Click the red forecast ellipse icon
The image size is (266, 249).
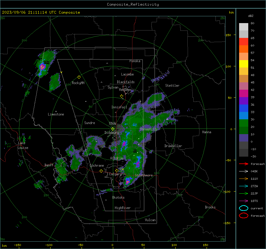[x=244, y=216]
